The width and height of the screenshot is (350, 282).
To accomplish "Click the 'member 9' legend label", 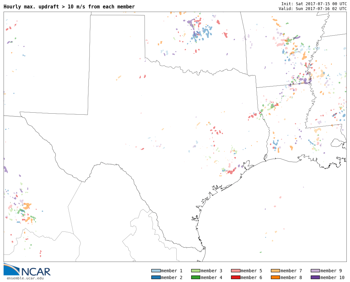I will click(x=331, y=271).
